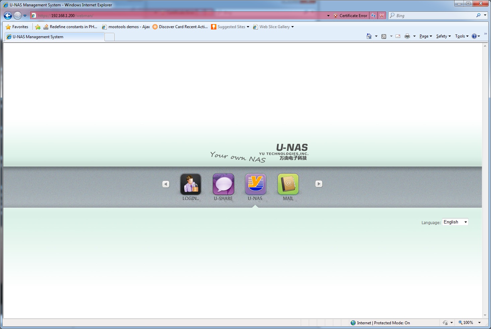This screenshot has height=329, width=491.
Task: Open the Page menu
Action: (x=426, y=36)
